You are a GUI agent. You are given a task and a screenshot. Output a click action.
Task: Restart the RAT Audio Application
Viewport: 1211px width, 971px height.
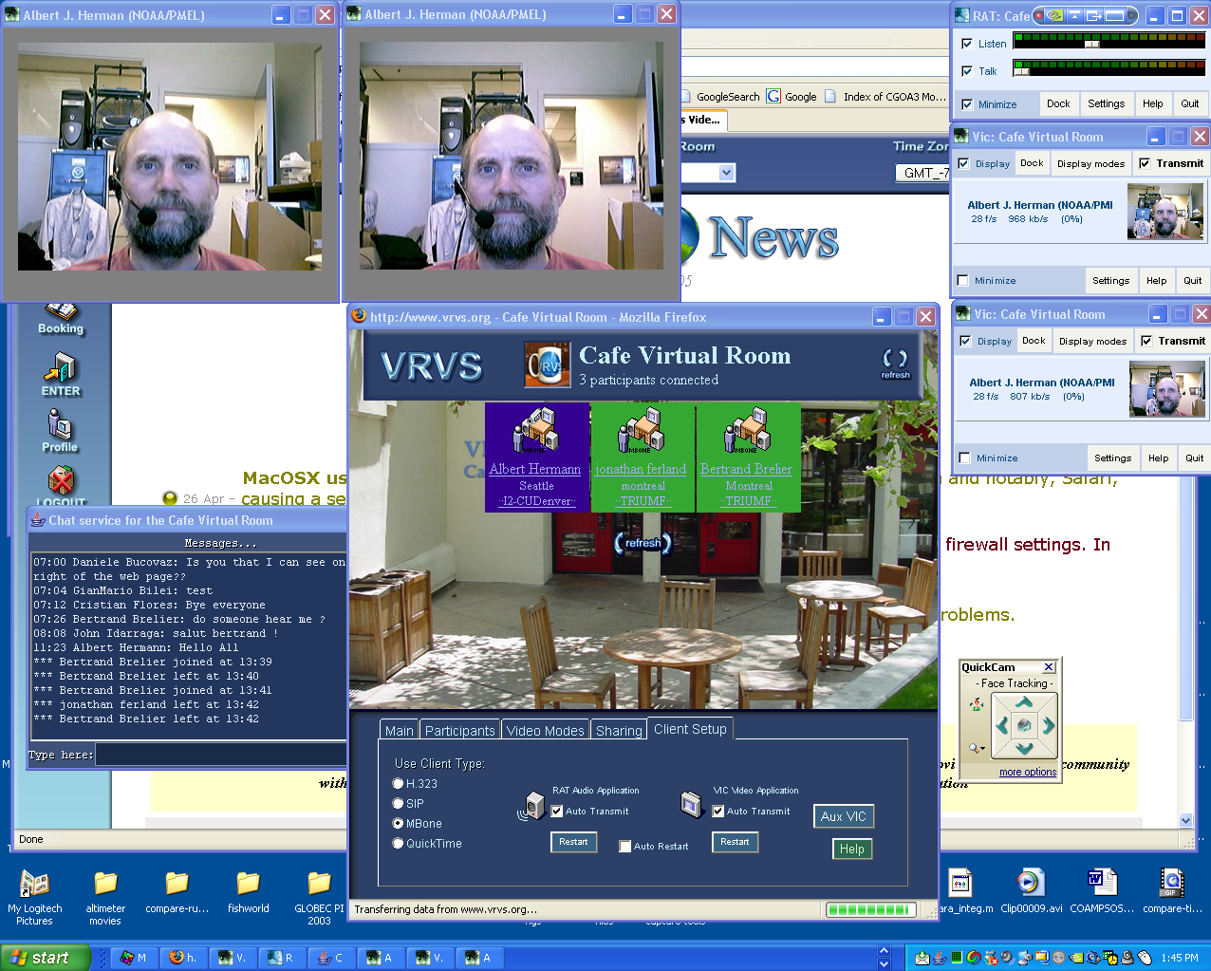pyautogui.click(x=573, y=842)
